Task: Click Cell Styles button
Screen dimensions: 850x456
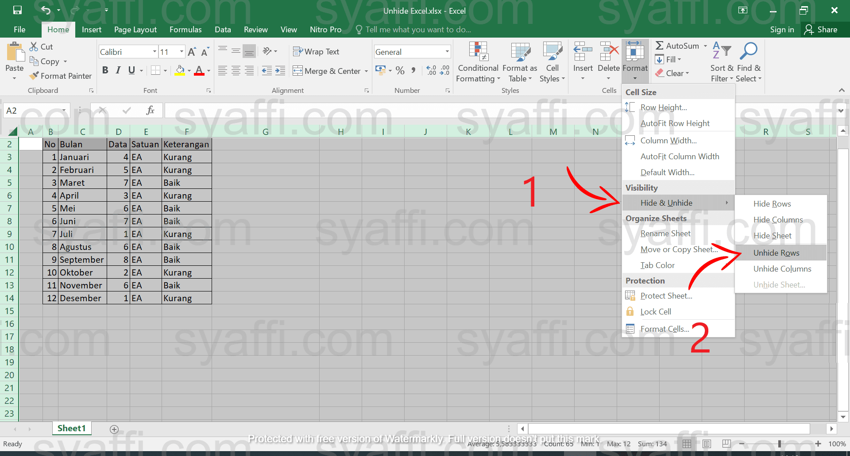Action: coord(552,62)
